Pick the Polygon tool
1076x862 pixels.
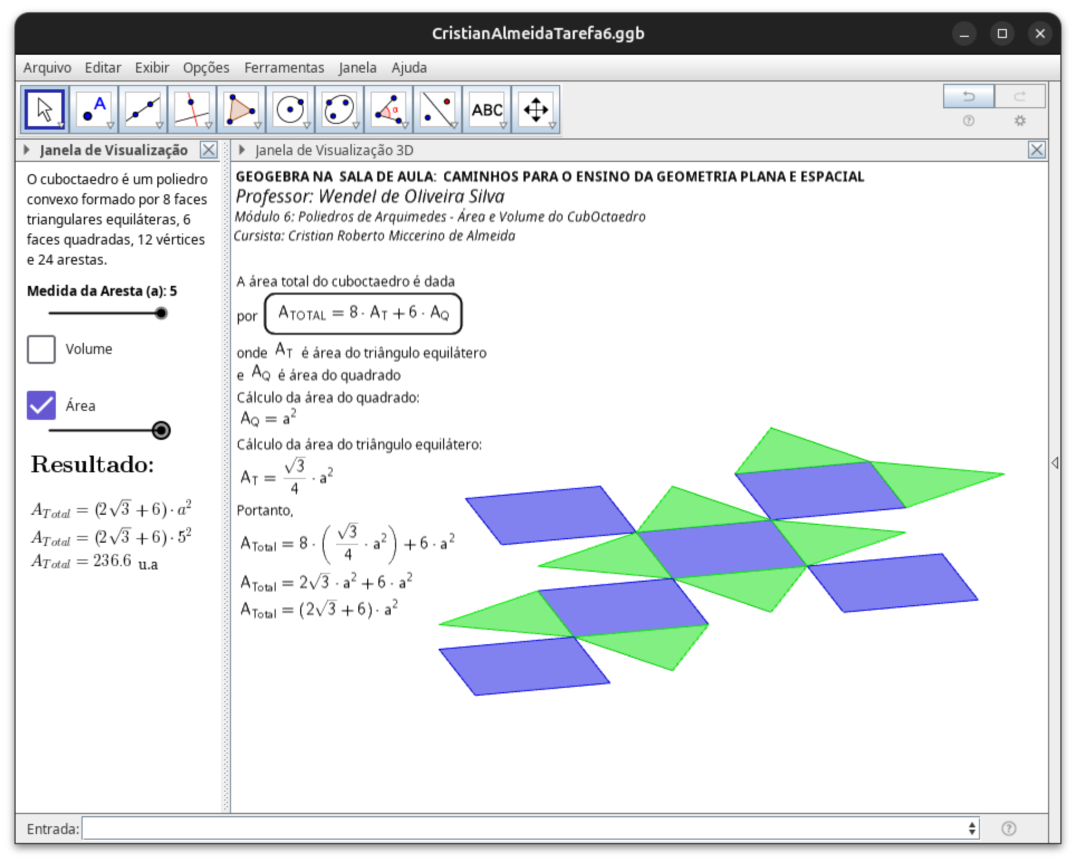tap(241, 109)
